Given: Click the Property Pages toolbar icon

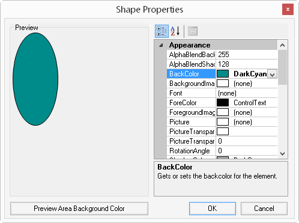Looking at the screenshot, I should [193, 31].
